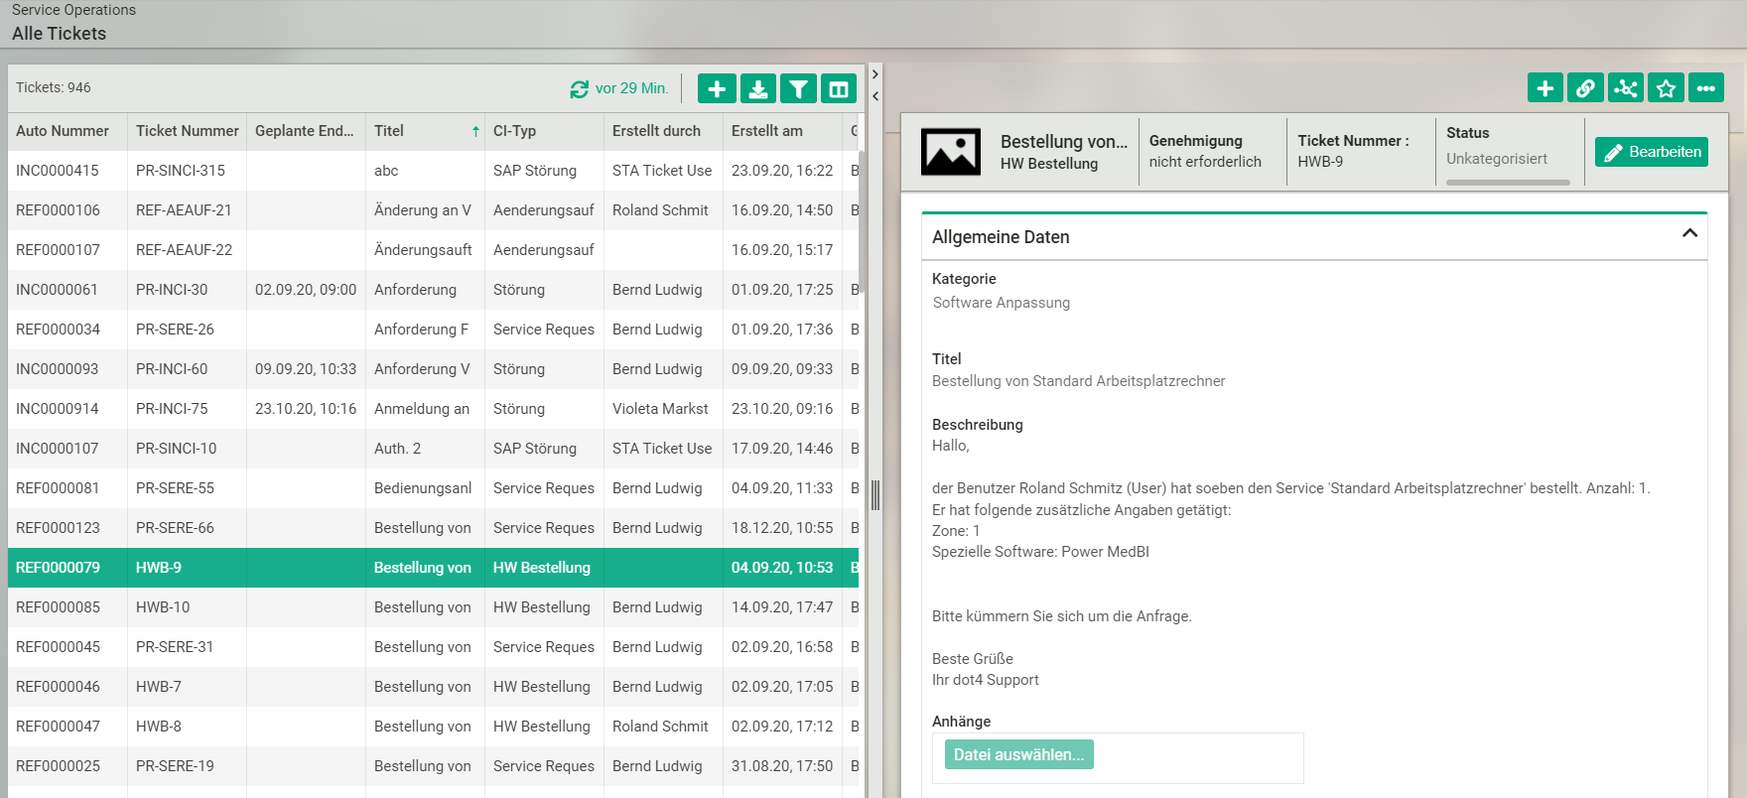
Task: Select ticket row REF0000081
Action: click(x=433, y=488)
